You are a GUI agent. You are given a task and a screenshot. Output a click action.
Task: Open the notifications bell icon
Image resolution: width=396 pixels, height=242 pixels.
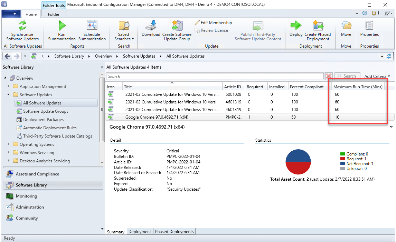point(374,13)
